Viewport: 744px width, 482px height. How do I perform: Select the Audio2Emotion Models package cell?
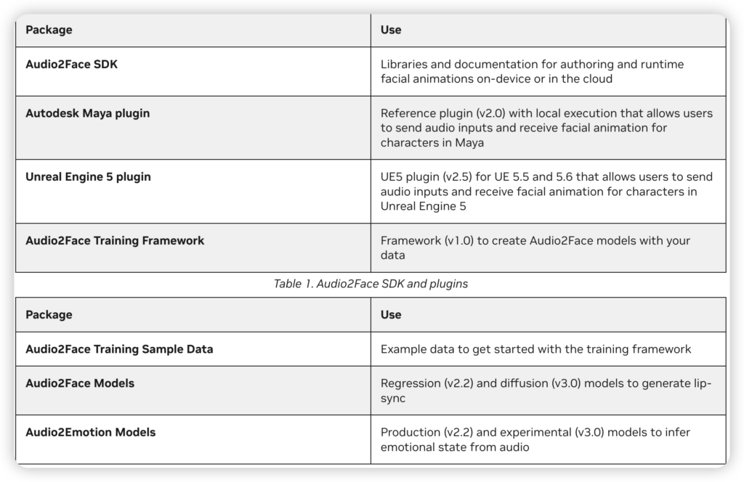click(x=90, y=433)
